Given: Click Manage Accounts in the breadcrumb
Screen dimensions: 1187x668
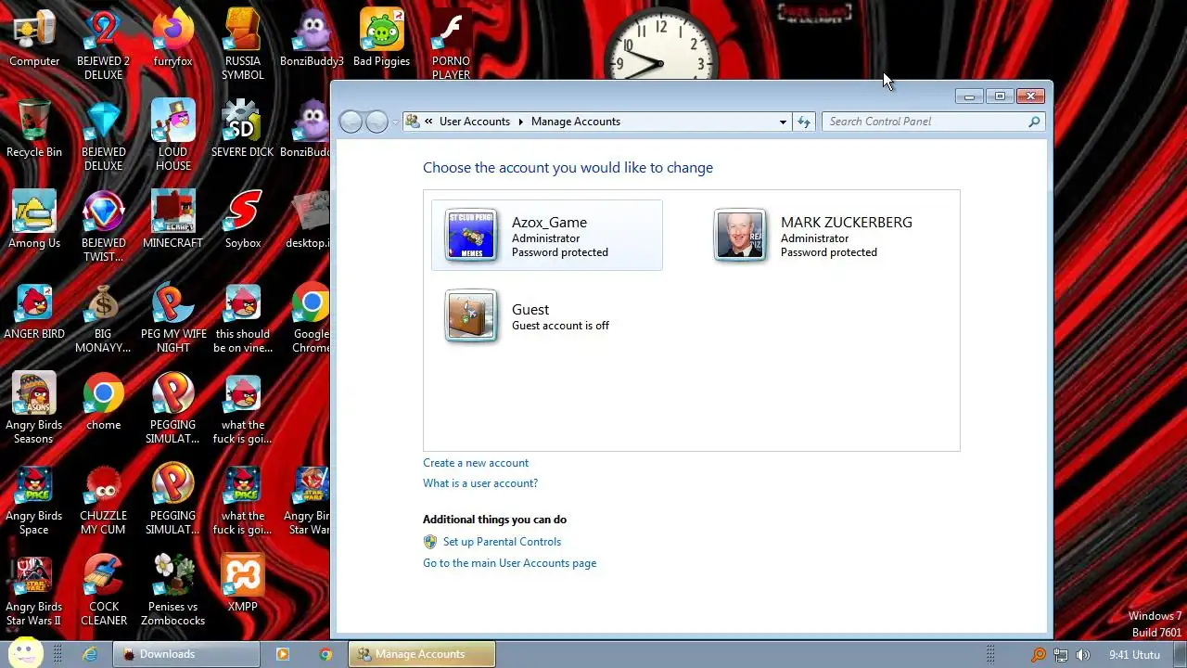Looking at the screenshot, I should tap(576, 122).
